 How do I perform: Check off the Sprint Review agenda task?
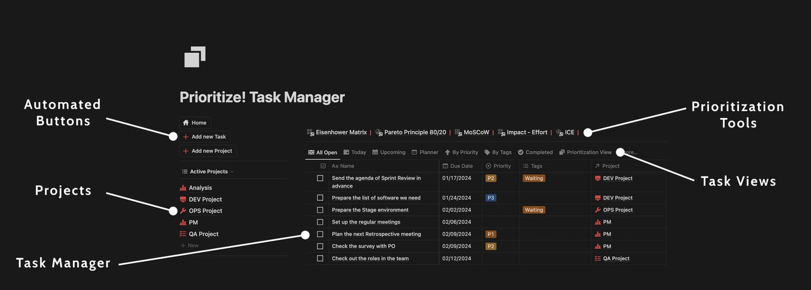(320, 179)
